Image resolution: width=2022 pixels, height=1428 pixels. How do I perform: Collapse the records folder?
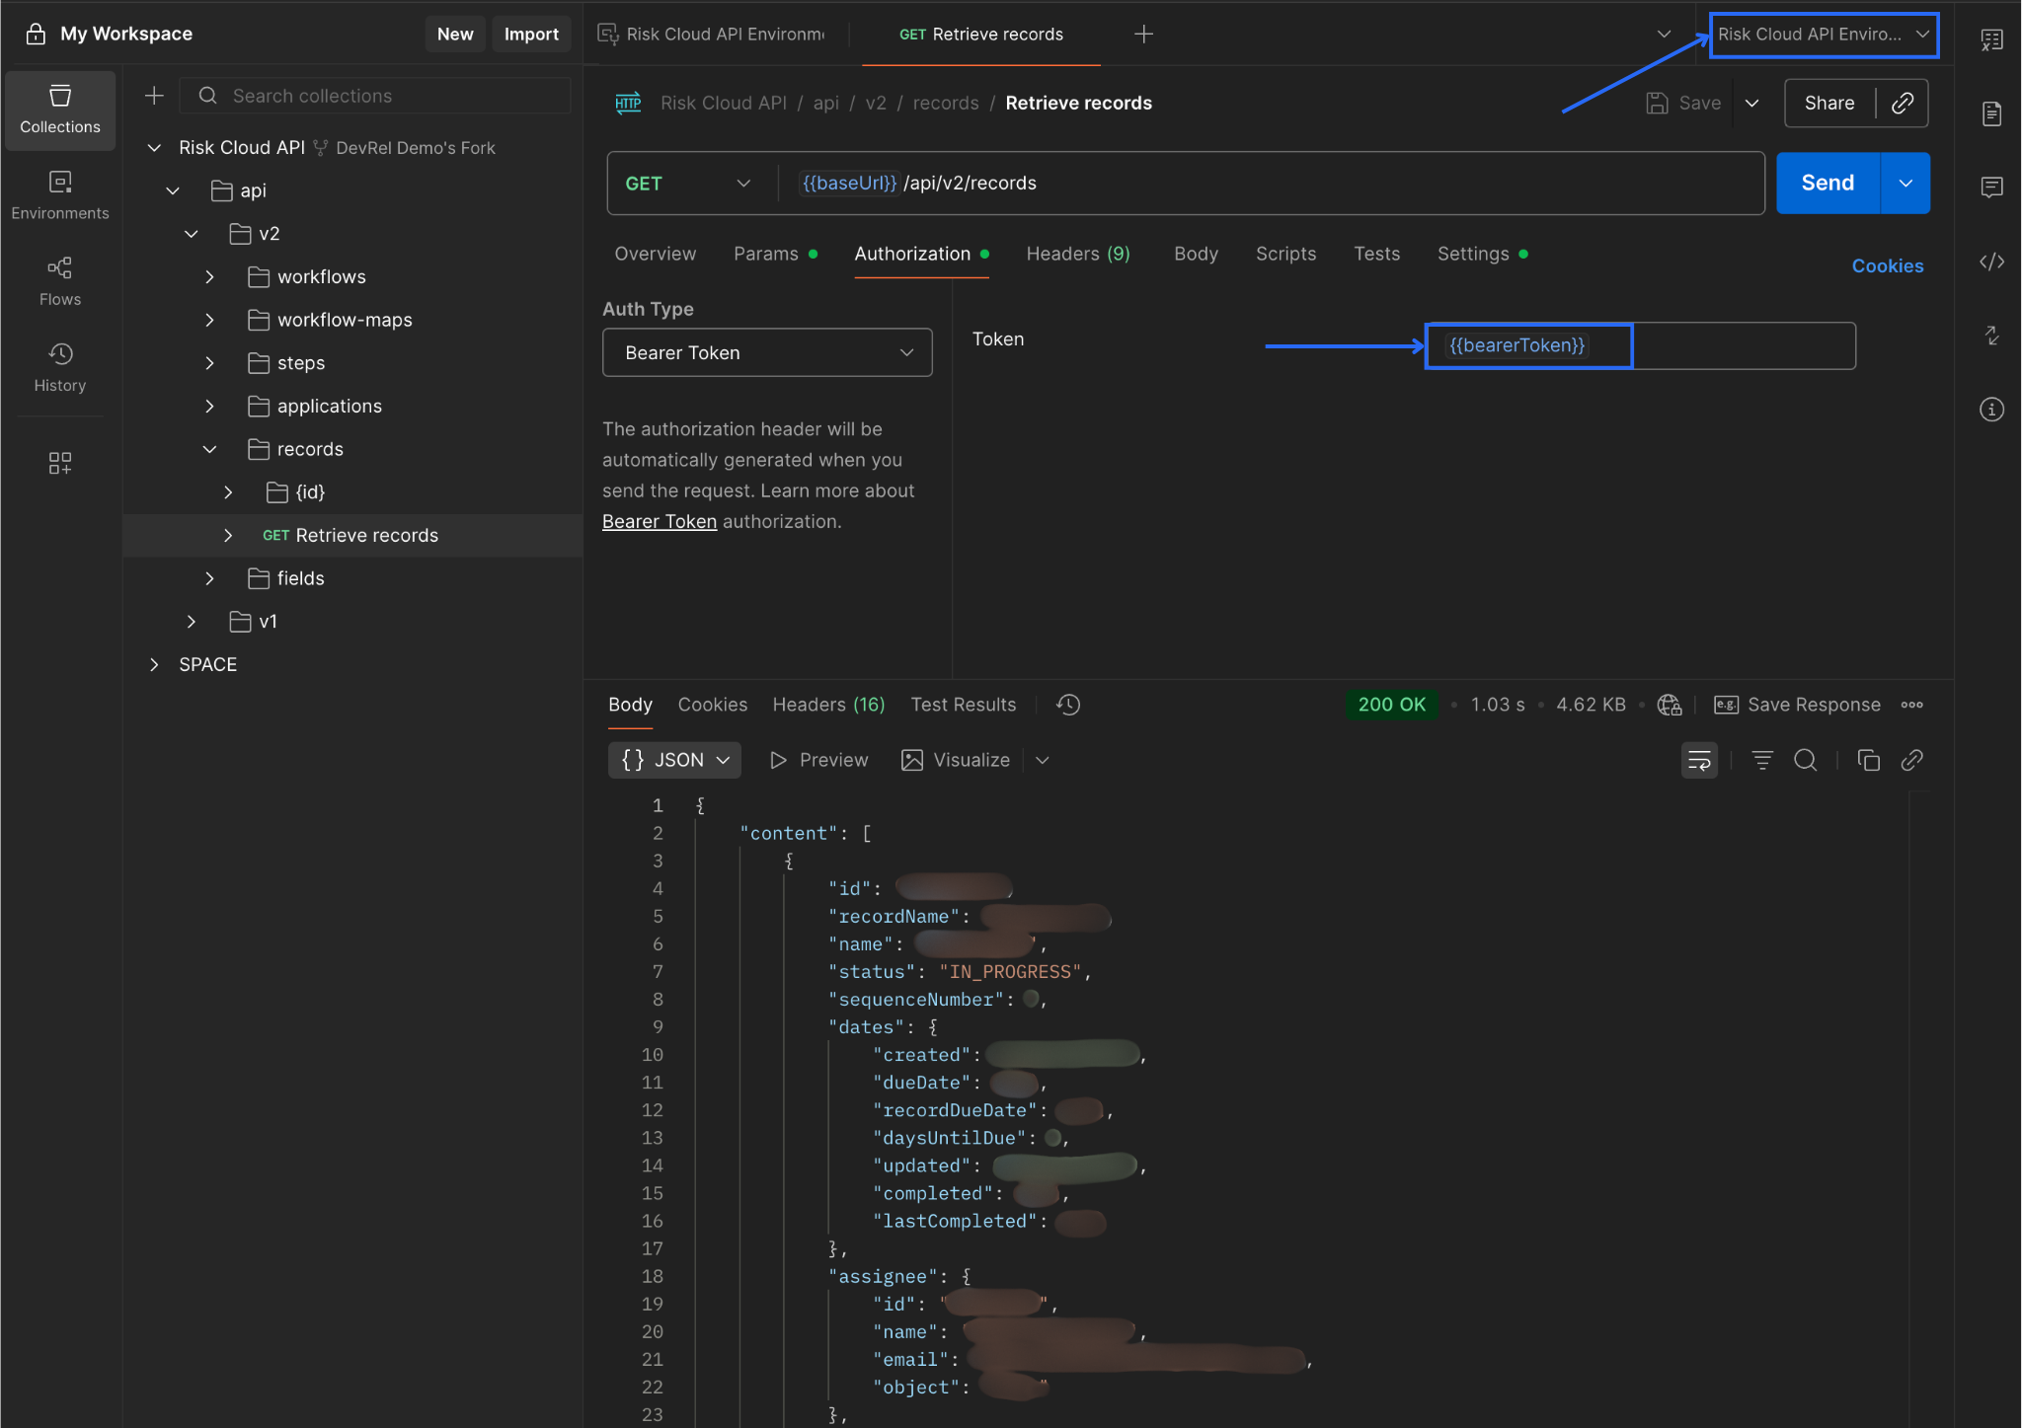tap(209, 449)
